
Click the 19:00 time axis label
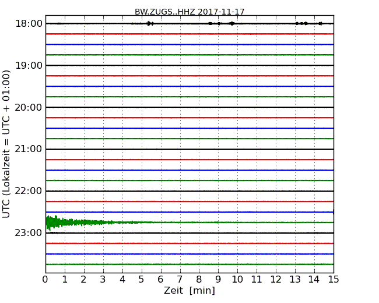29,65
